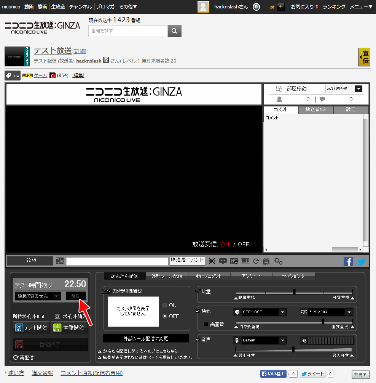Open the 設定 tab in comment panel
The height and width of the screenshot is (383, 376).
tap(351, 109)
